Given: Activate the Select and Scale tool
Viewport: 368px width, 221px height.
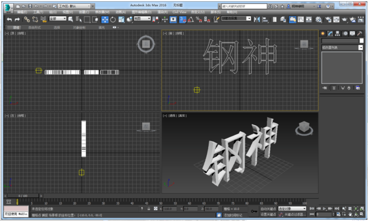Looking at the screenshot, I should 121,20.
